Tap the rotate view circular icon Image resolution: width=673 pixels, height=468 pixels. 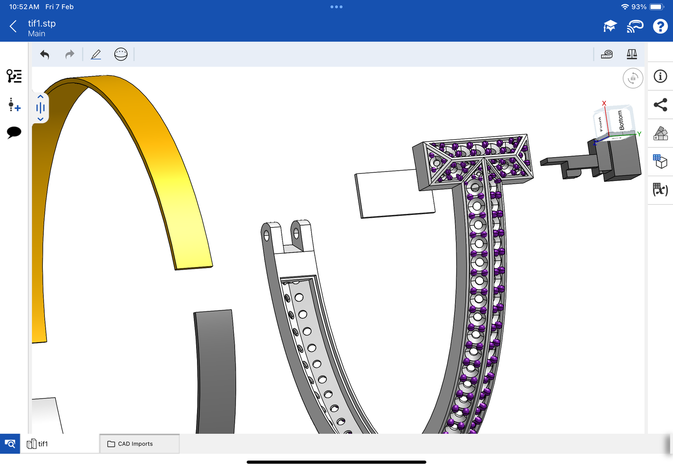[x=633, y=78]
